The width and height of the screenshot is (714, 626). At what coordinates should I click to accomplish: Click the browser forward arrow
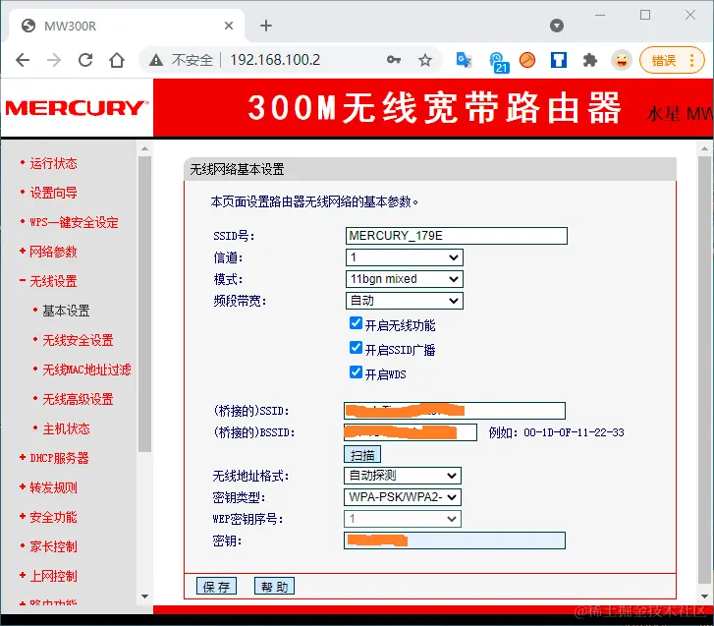pyautogui.click(x=54, y=60)
